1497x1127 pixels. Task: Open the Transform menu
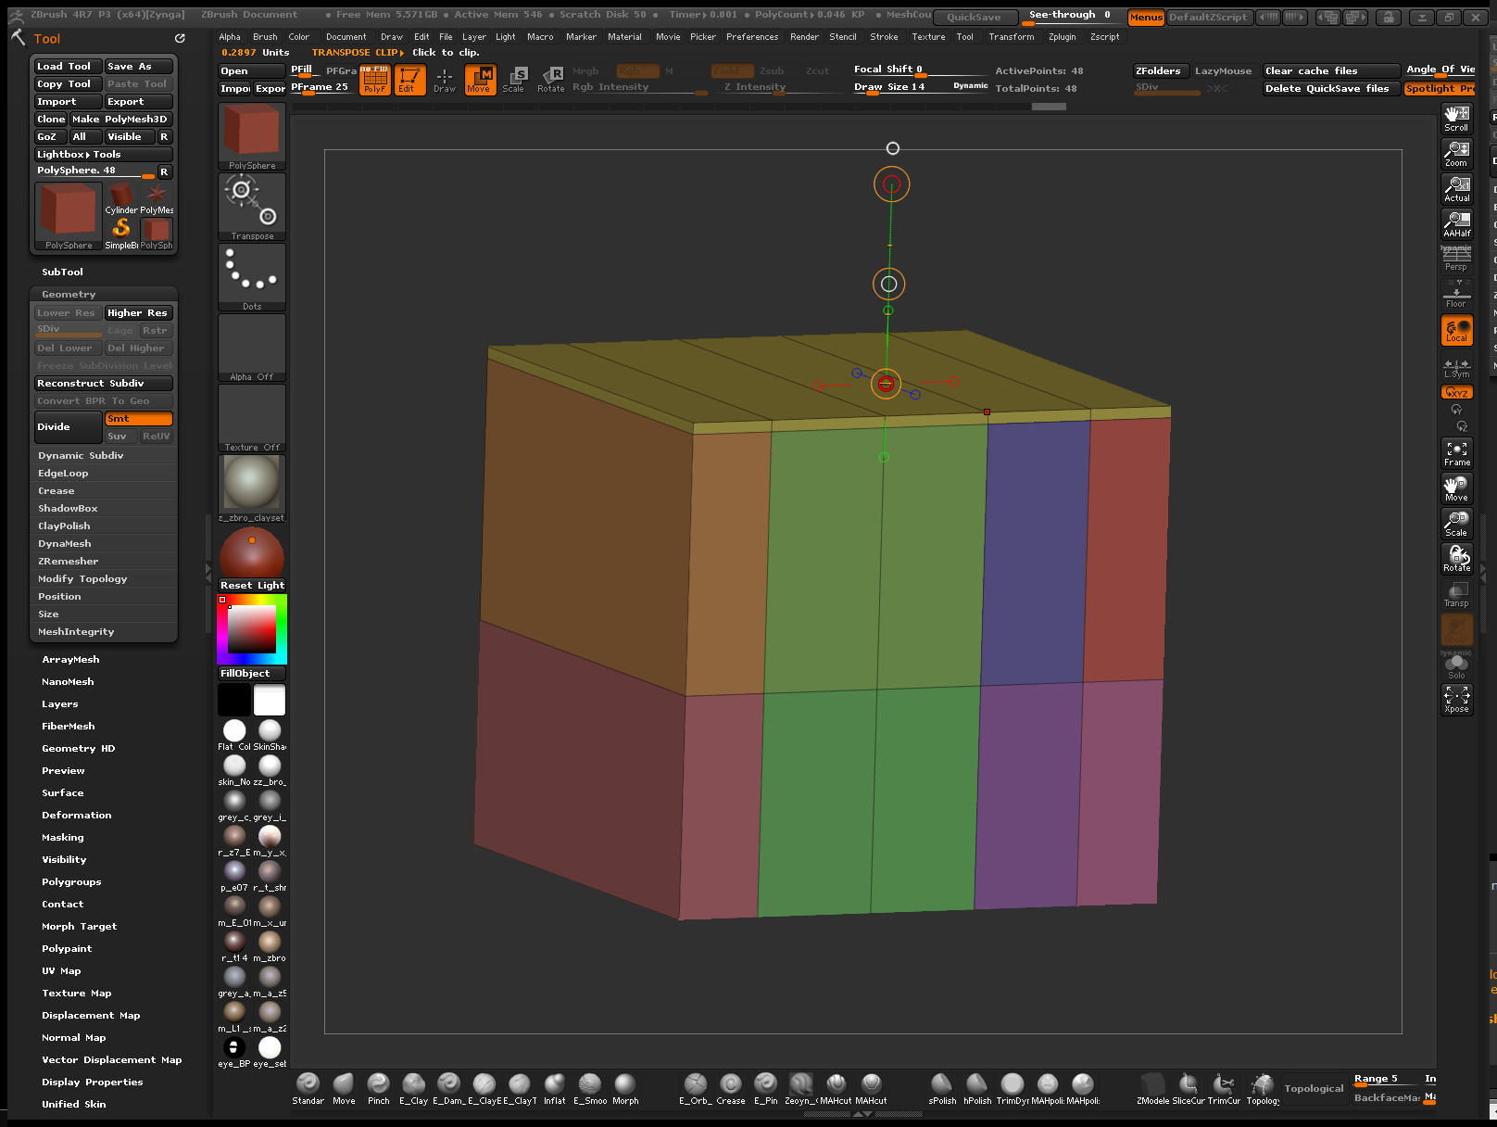1011,37
